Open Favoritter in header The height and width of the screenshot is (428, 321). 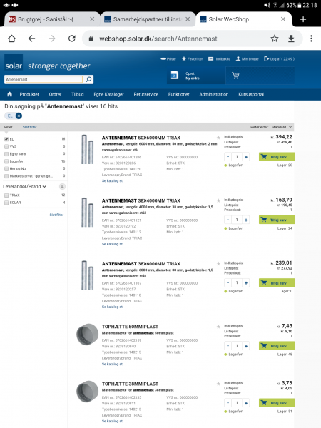192,59
